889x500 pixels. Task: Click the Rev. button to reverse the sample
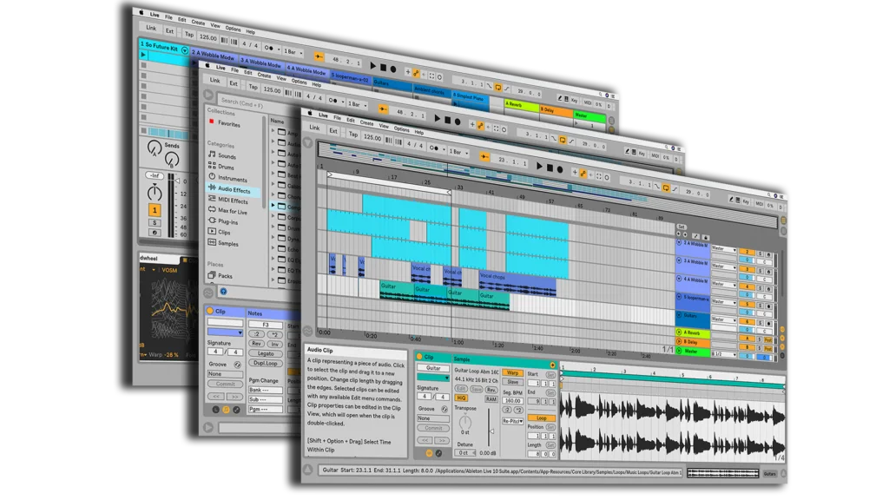coord(491,390)
